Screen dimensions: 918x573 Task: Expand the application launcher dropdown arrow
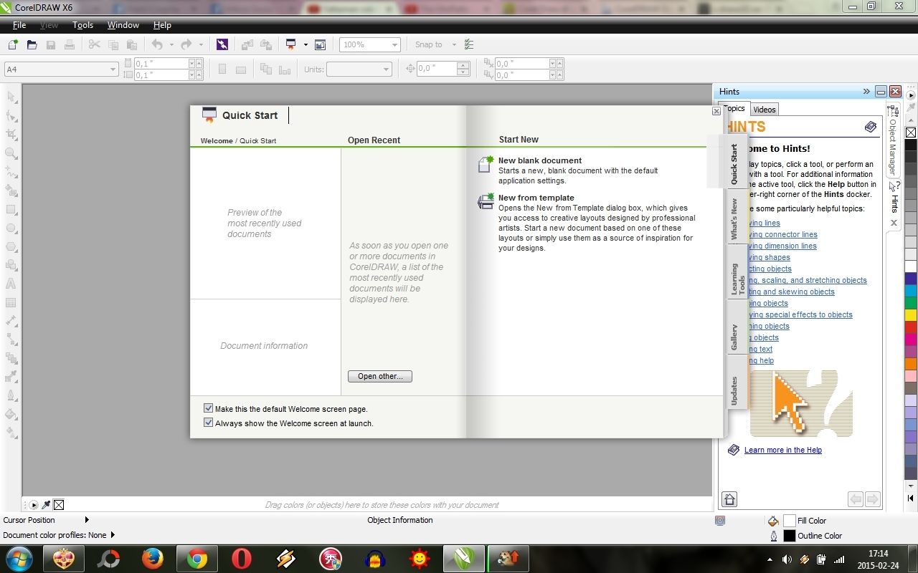point(305,44)
